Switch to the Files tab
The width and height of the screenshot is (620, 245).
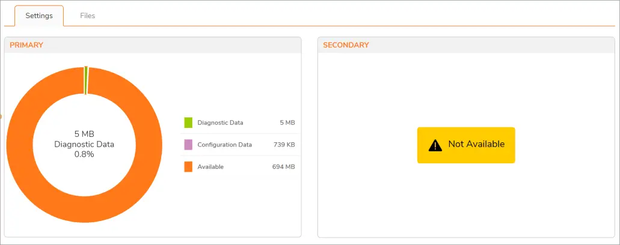click(88, 16)
